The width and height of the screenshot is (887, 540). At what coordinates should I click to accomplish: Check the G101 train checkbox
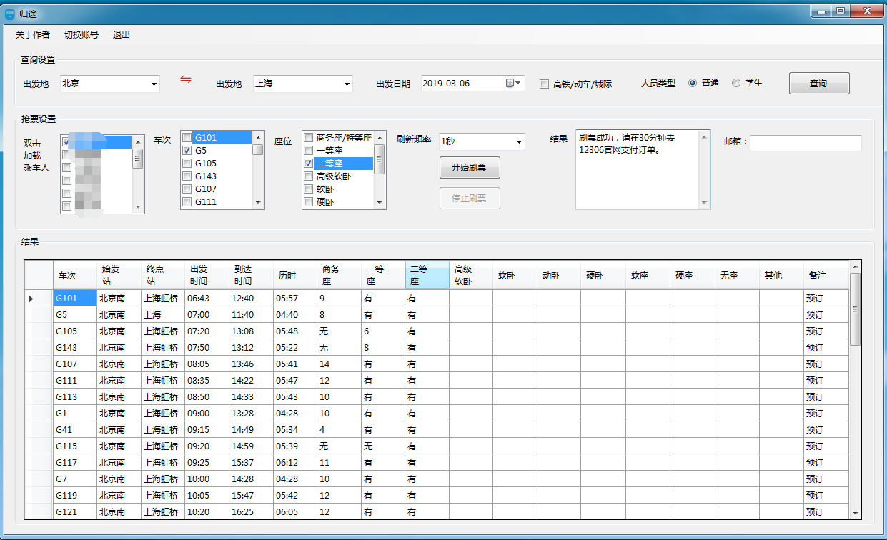(x=187, y=137)
